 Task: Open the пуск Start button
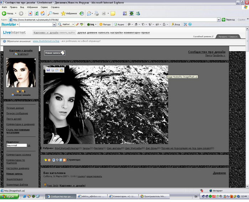pyautogui.click(x=9, y=196)
